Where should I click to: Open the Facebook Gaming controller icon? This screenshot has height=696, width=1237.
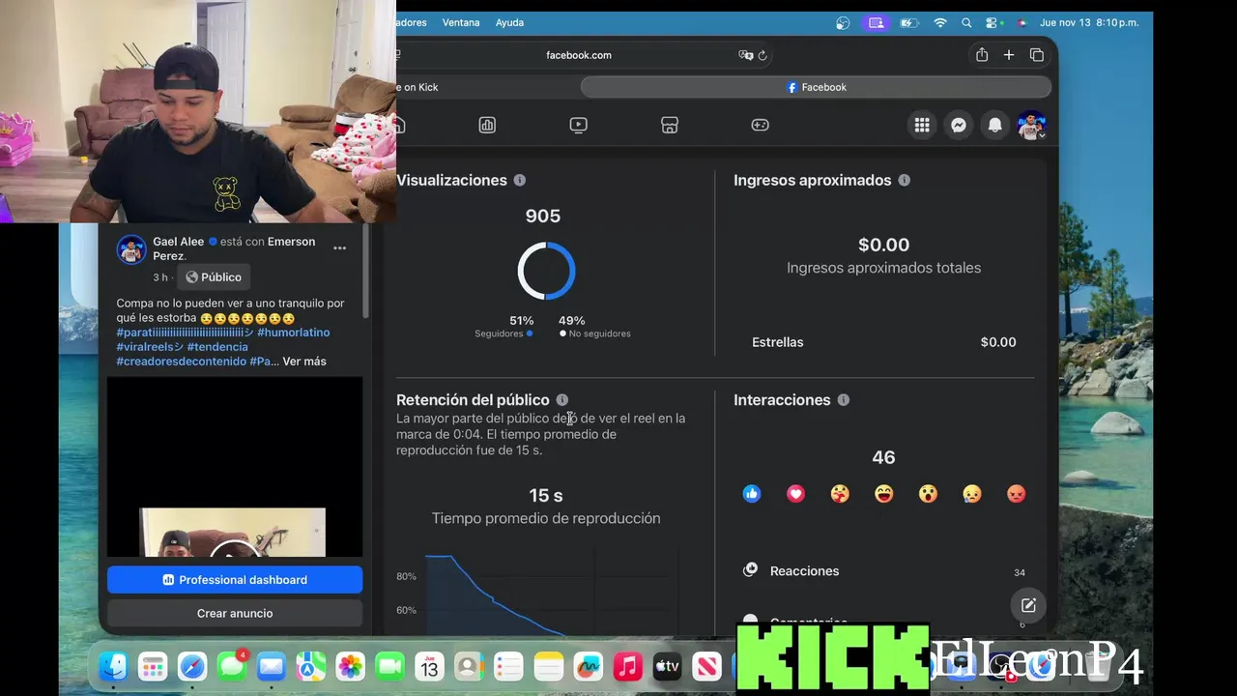(761, 125)
